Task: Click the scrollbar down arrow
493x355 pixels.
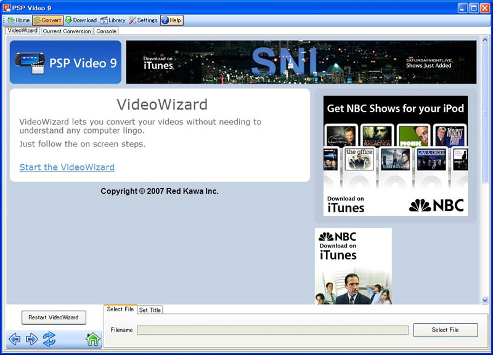Action: pos(485,300)
